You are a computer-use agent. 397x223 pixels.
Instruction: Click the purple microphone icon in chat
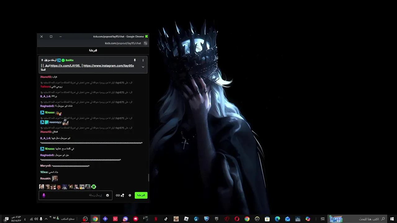coord(44,195)
